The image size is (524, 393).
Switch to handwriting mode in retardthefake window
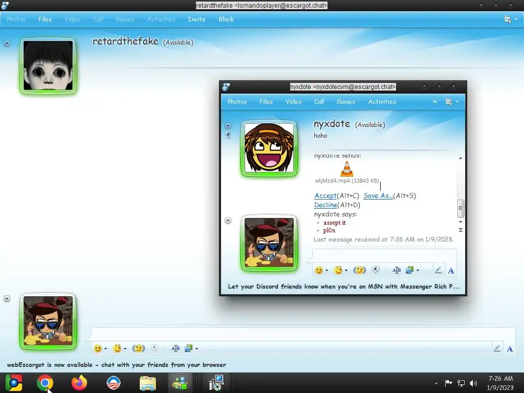tap(497, 348)
